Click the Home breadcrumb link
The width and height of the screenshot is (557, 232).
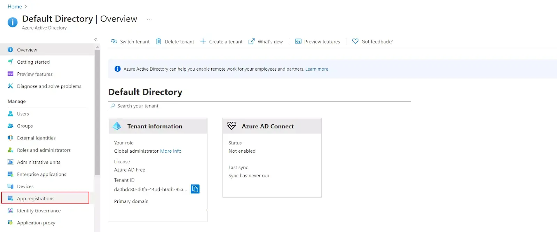15,7
